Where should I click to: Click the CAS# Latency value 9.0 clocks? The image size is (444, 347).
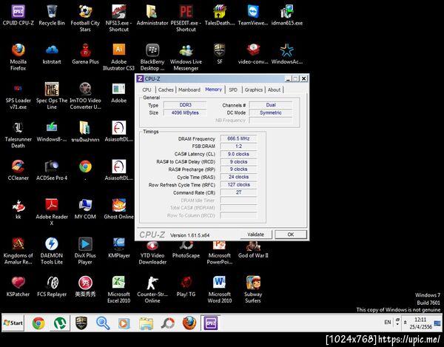[x=238, y=154]
